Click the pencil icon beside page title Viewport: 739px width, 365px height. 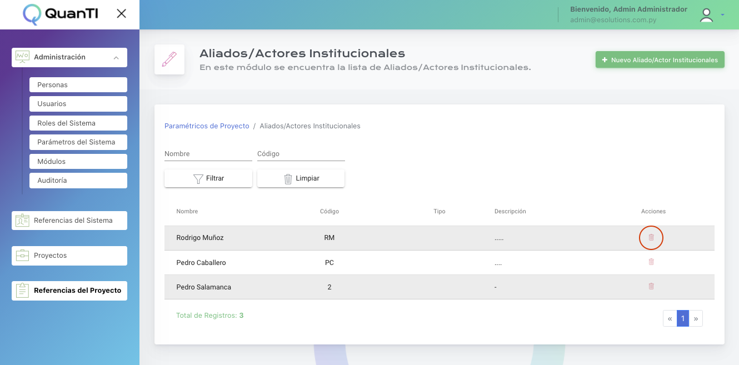tap(169, 59)
